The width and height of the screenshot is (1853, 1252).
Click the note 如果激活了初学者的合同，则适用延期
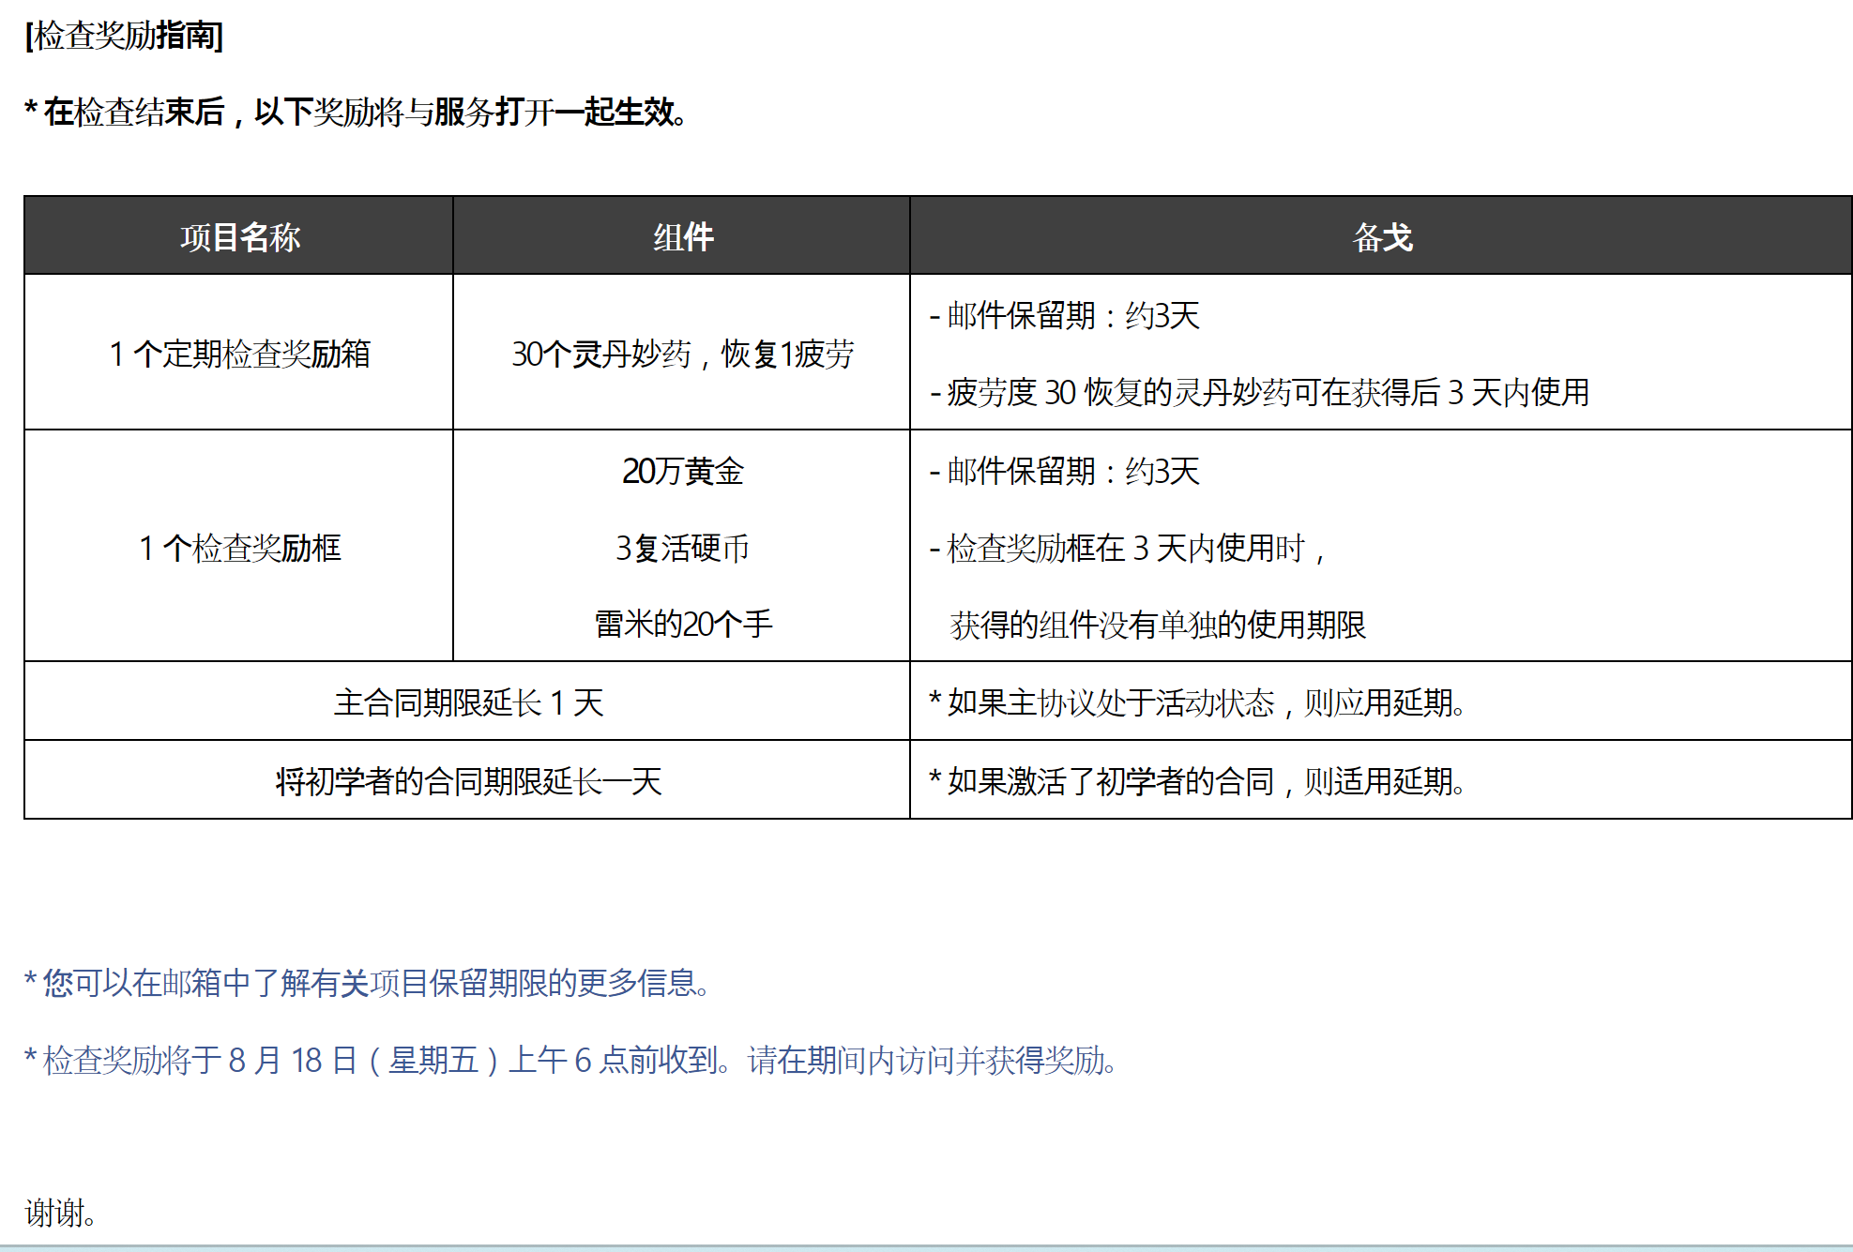pyautogui.click(x=1197, y=781)
